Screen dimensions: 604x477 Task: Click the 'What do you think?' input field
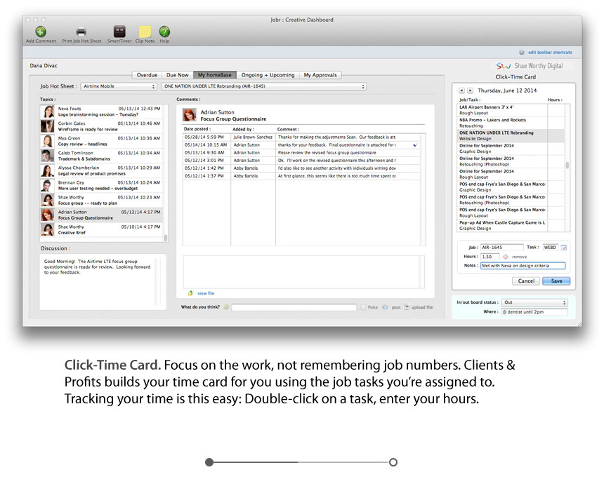point(294,307)
